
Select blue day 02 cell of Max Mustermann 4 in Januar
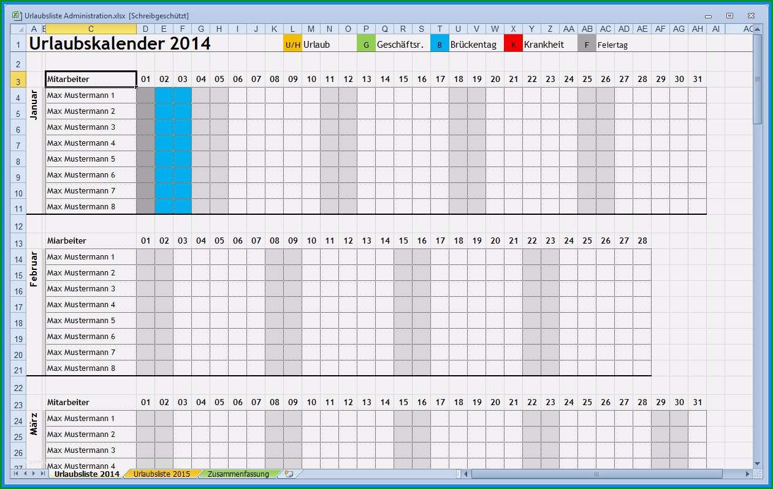164,143
